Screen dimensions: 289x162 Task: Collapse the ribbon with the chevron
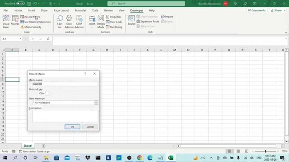pyautogui.click(x=286, y=32)
